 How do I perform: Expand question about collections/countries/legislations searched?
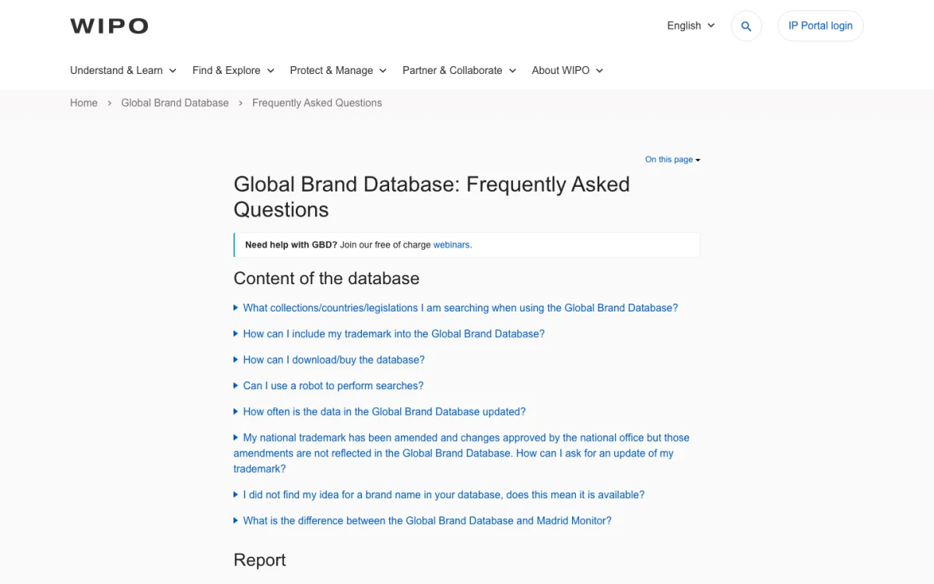[456, 308]
